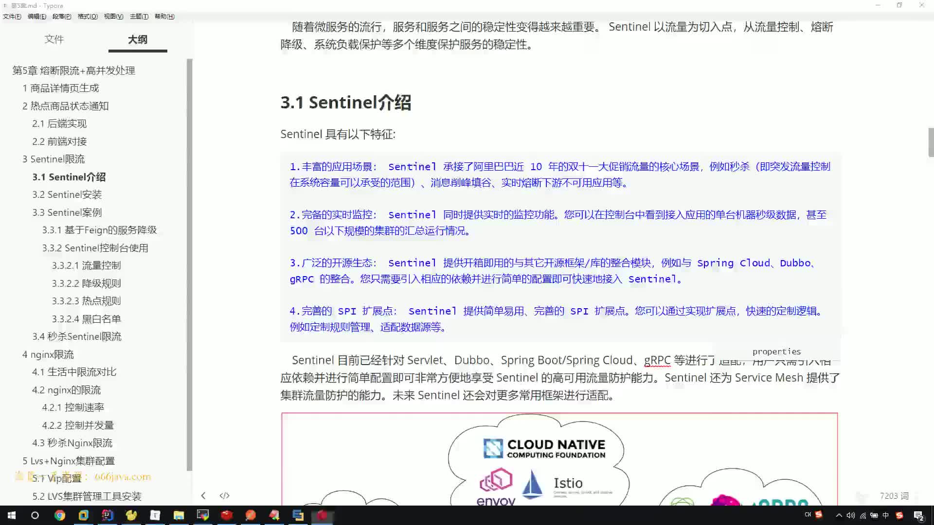Open outline item 3.2 Sentinel安装

pos(67,194)
